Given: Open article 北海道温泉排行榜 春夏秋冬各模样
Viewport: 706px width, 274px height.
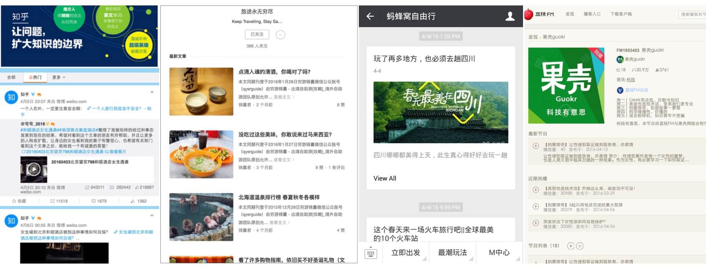Looking at the screenshot, I should click(x=279, y=197).
